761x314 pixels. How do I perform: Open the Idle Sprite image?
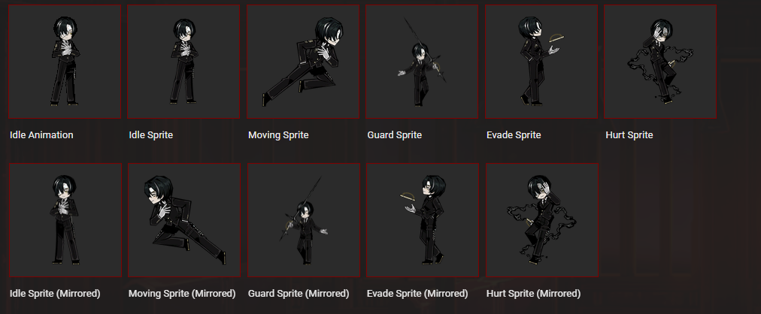tap(184, 62)
